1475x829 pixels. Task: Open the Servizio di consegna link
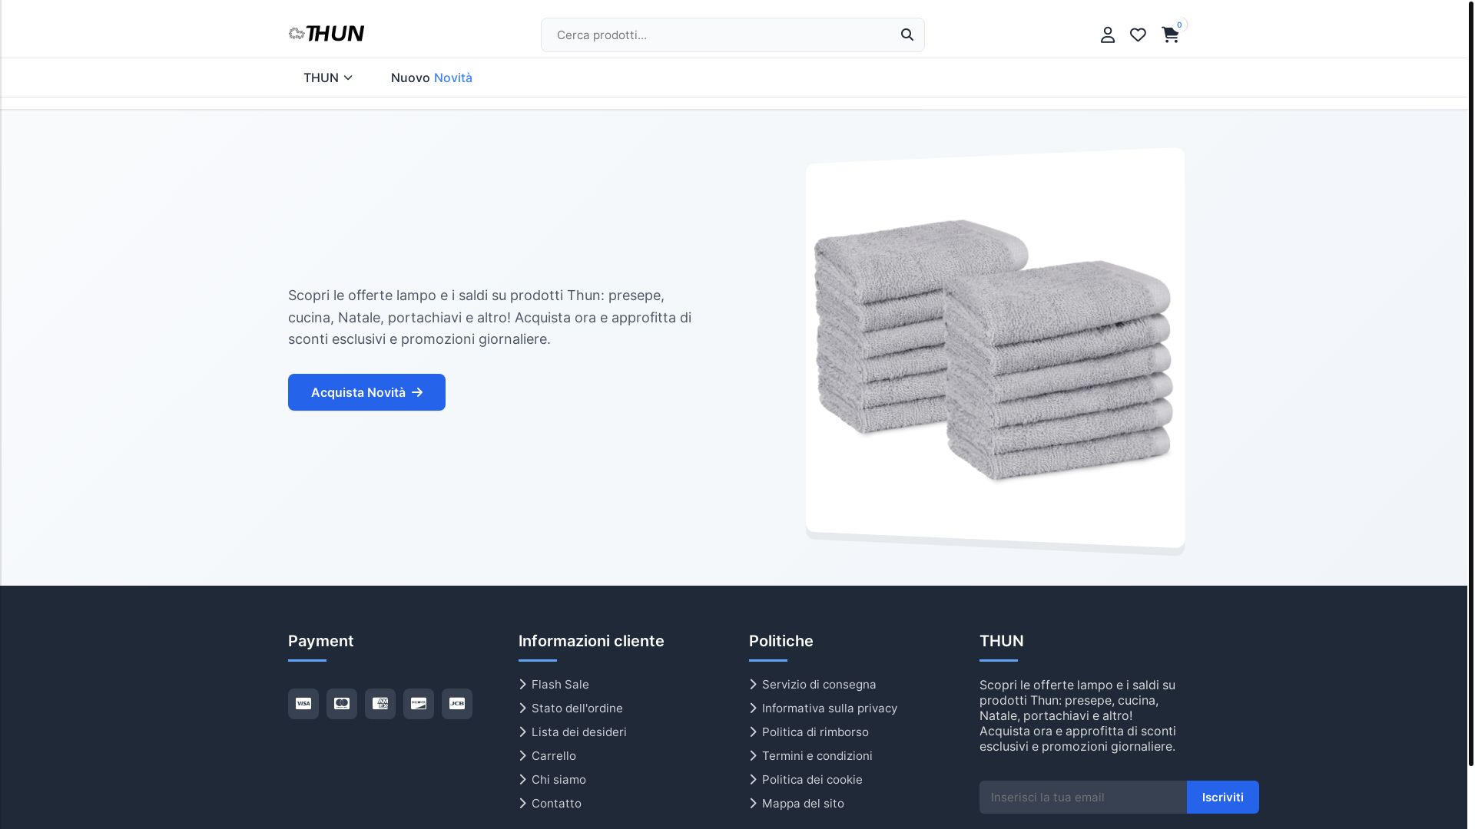[813, 684]
